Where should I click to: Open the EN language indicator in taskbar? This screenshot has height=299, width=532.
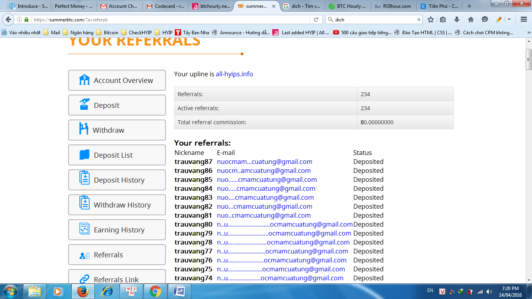click(x=430, y=290)
